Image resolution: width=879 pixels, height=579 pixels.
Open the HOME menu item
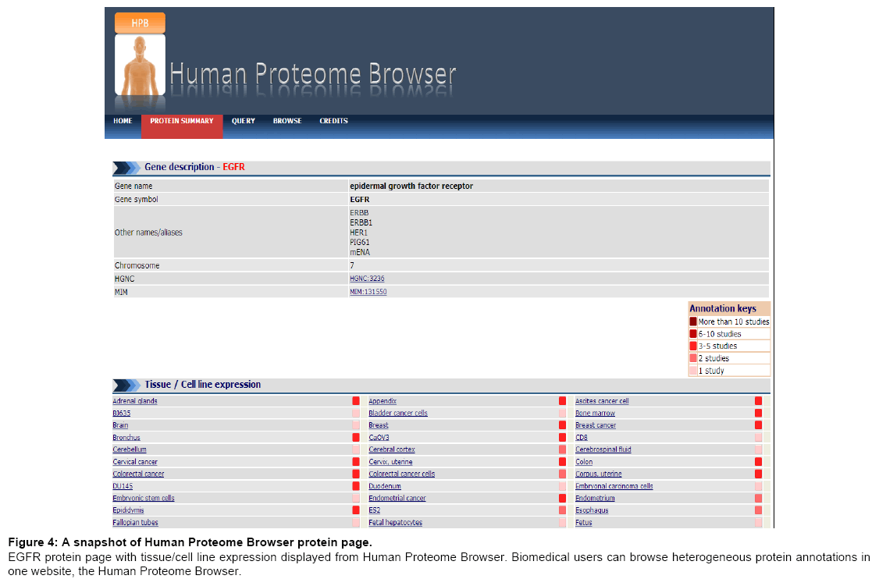pyautogui.click(x=123, y=121)
